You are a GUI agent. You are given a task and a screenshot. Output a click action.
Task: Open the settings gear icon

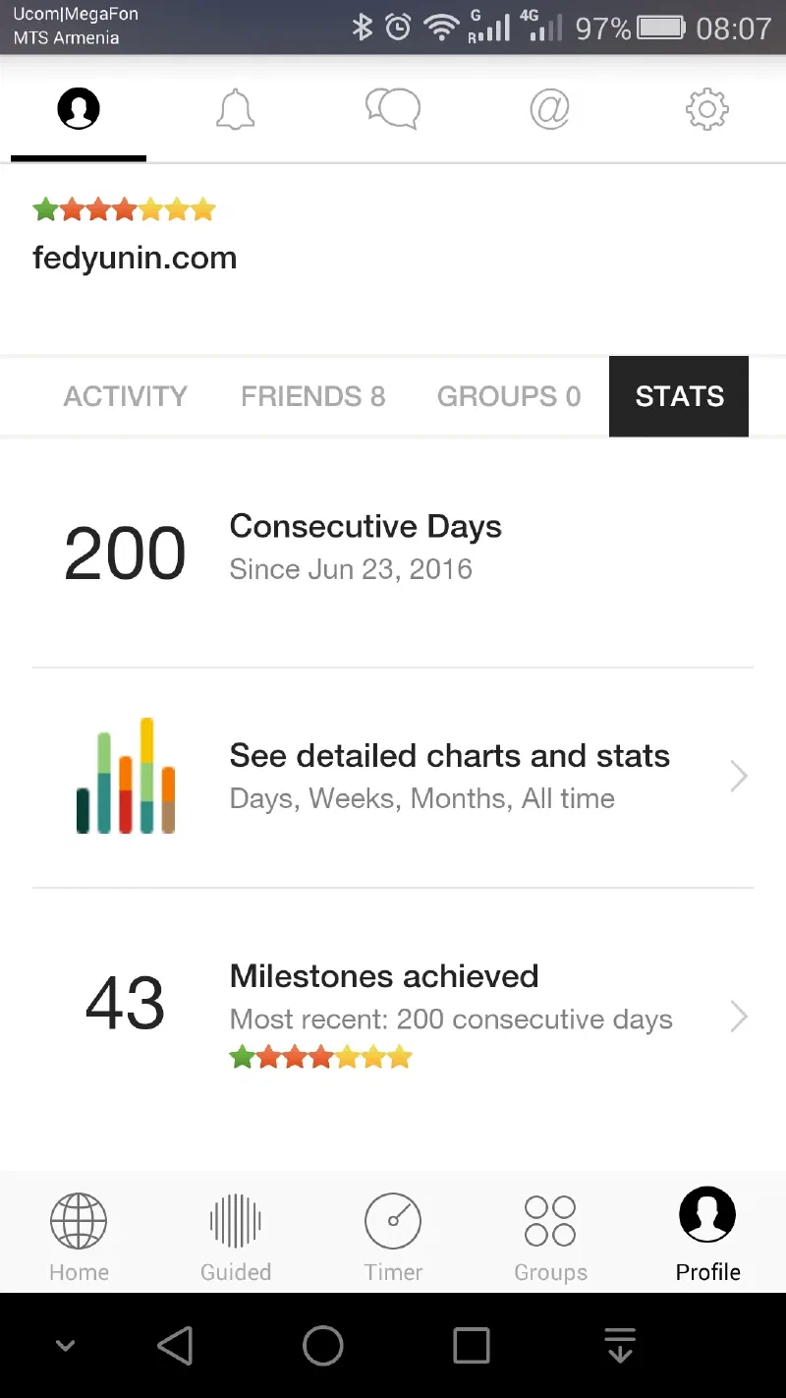(706, 109)
